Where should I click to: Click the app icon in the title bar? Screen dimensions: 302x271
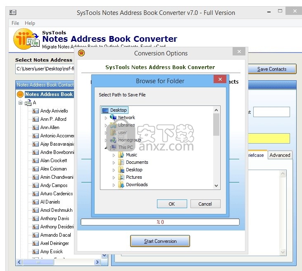pos(13,12)
